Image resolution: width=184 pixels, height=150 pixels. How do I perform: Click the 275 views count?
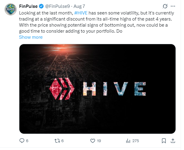click(136, 141)
